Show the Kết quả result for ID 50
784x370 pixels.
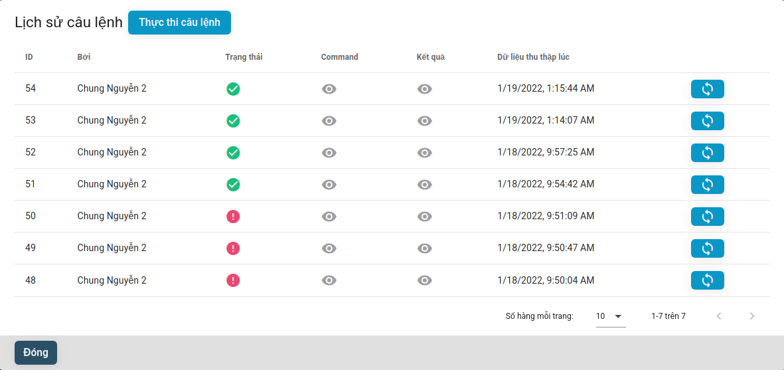click(x=425, y=217)
